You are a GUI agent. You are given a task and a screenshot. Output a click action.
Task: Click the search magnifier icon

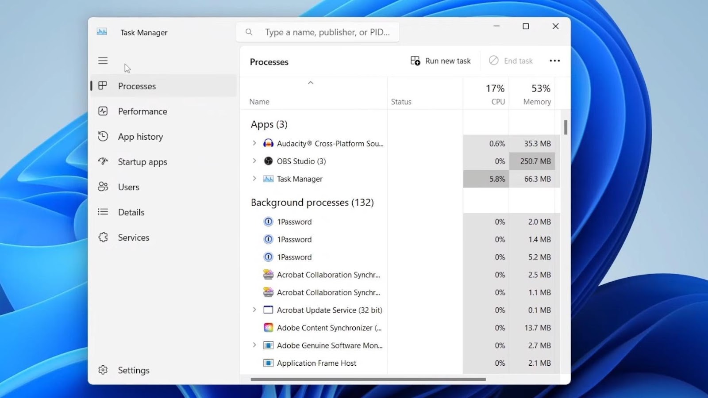[x=249, y=32]
